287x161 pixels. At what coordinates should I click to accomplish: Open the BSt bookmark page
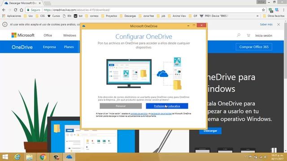pyautogui.click(x=67, y=16)
